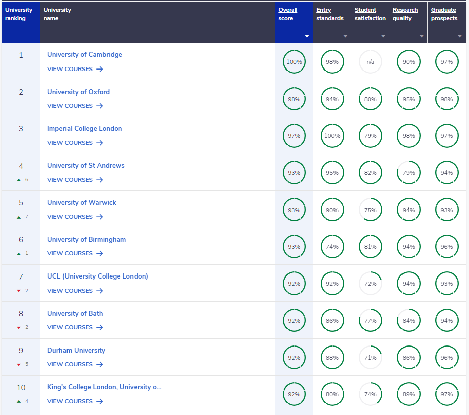Click the Student satisfaction n/a circle for Cambridge
The width and height of the screenshot is (469, 415).
click(x=370, y=62)
